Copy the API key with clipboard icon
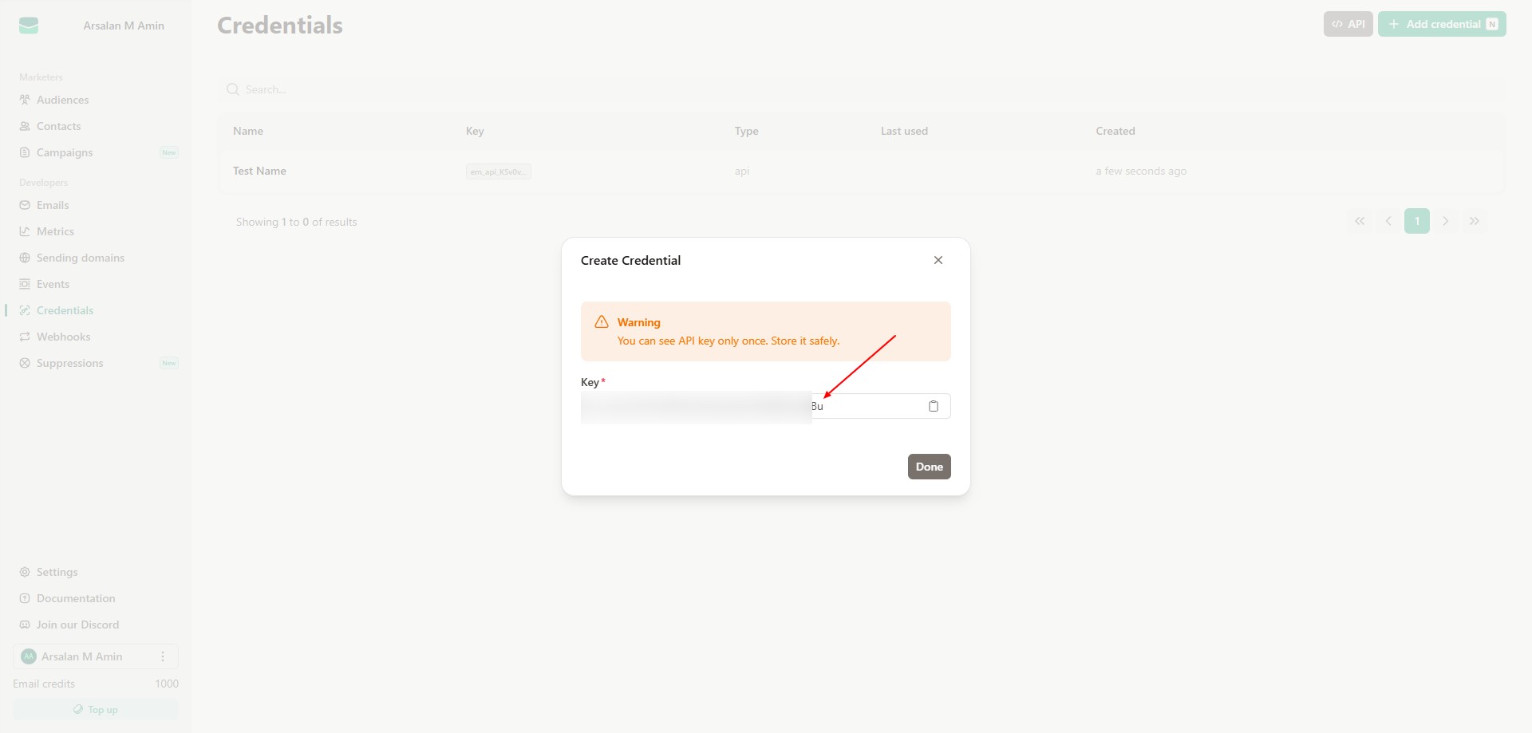Viewport: 1532px width, 733px height. pos(933,406)
